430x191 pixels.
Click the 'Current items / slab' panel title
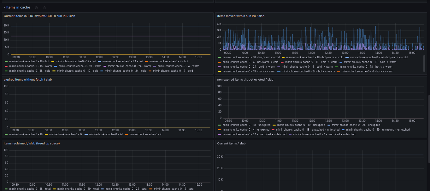(231, 143)
